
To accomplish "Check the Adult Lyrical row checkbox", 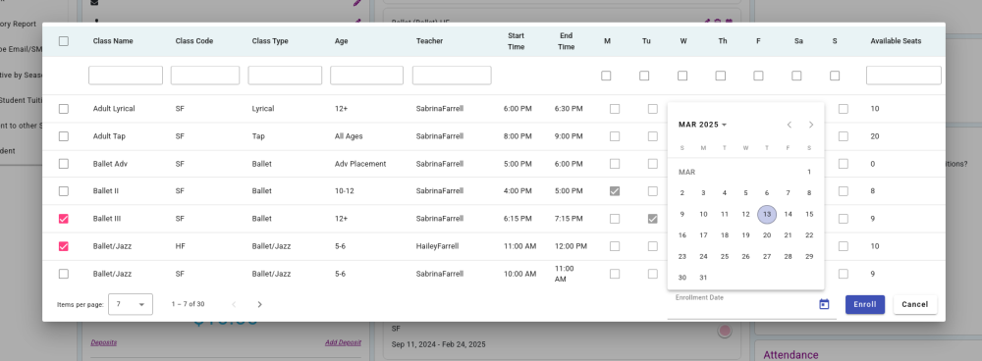I will point(63,109).
